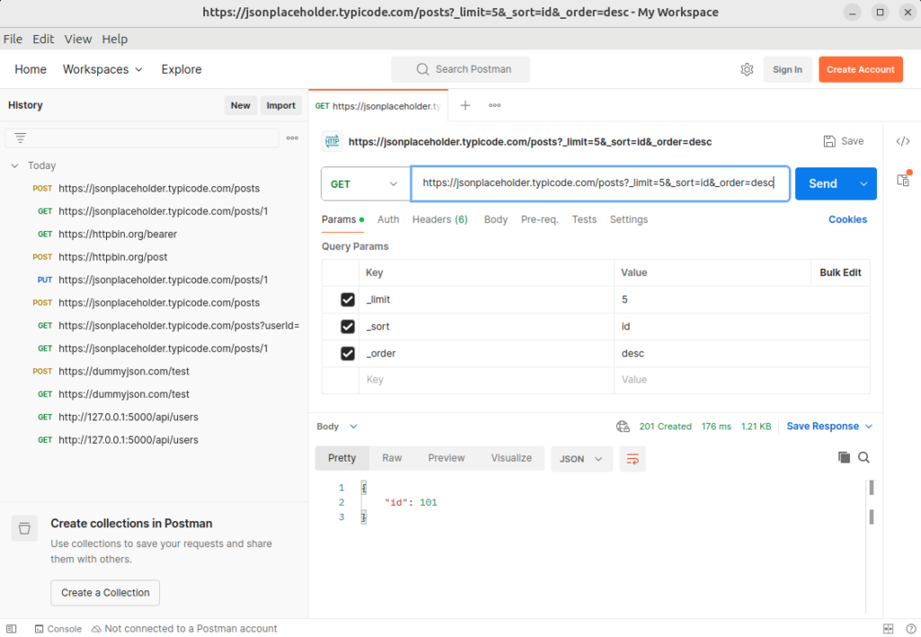Uncheck the _limit parameter checkbox
921x637 pixels.
coord(348,300)
